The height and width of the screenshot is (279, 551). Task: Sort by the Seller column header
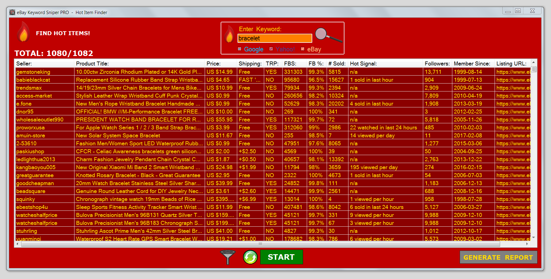(44, 63)
